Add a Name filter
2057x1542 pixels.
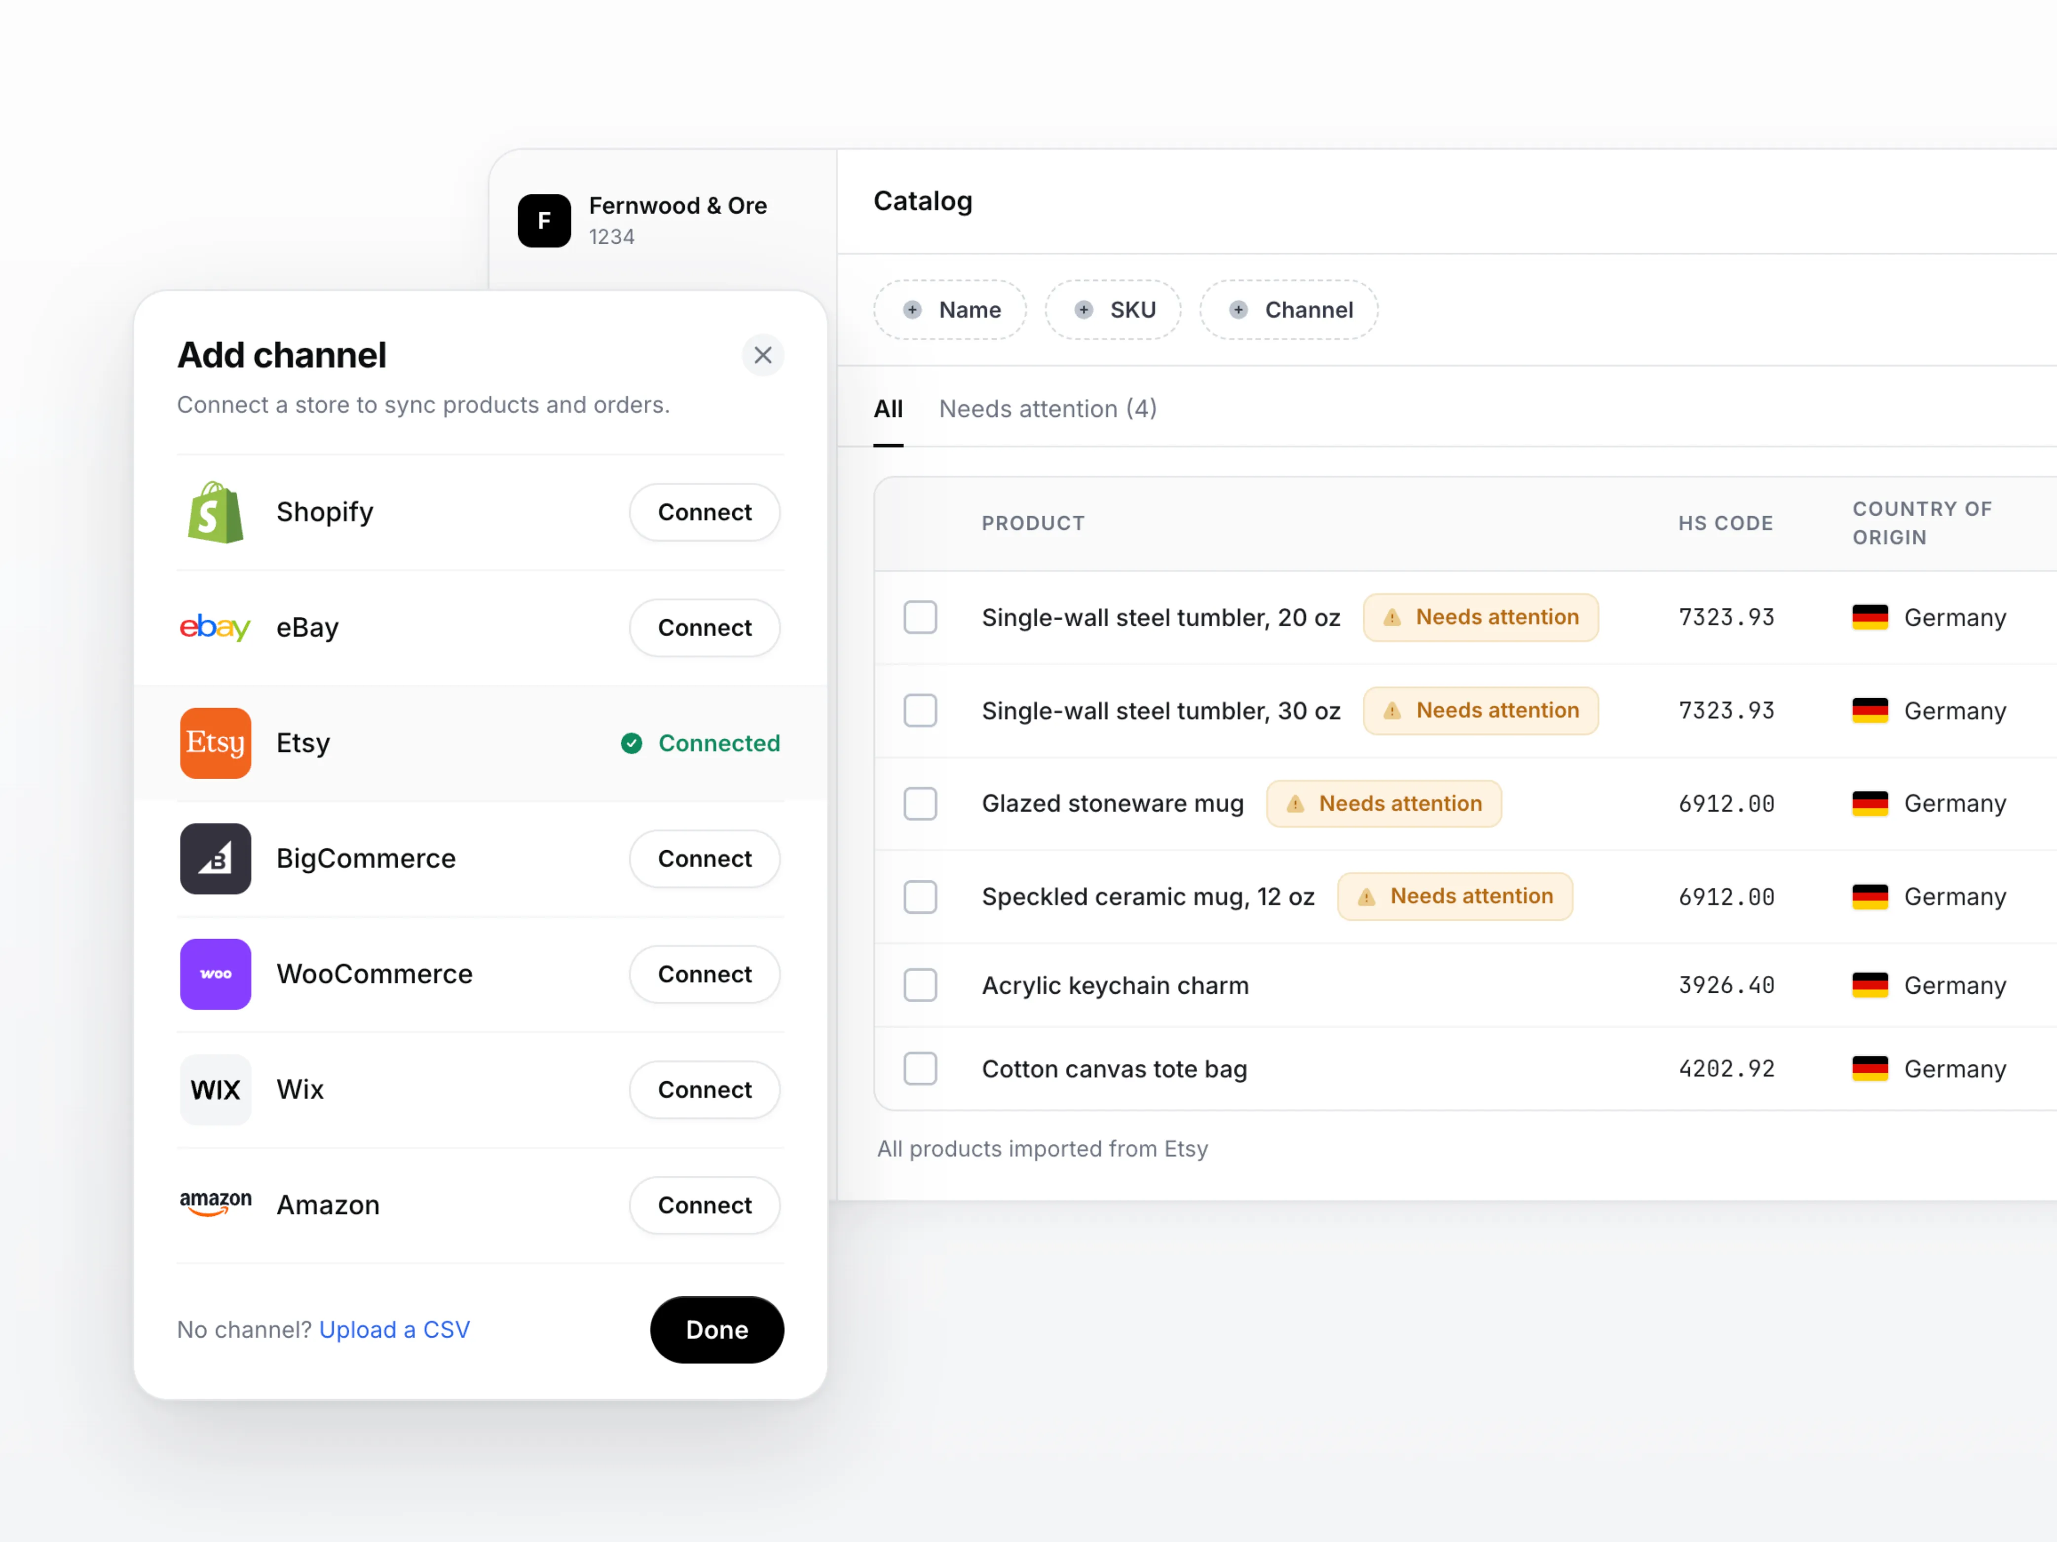click(x=950, y=310)
